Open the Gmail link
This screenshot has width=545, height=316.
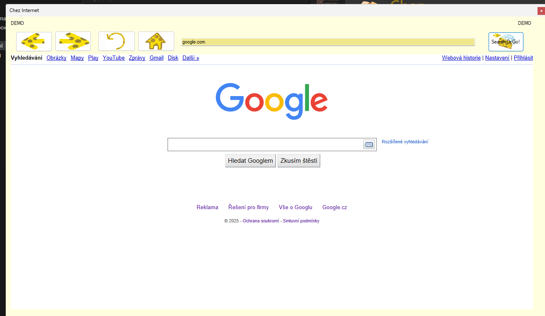click(156, 58)
